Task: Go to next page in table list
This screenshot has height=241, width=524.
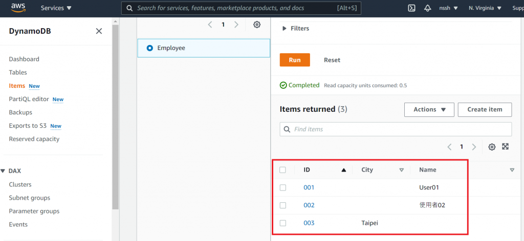Action: click(x=236, y=25)
